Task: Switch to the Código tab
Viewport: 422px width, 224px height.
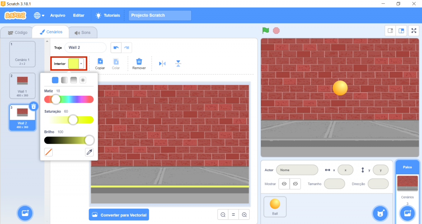Action: coord(17,33)
